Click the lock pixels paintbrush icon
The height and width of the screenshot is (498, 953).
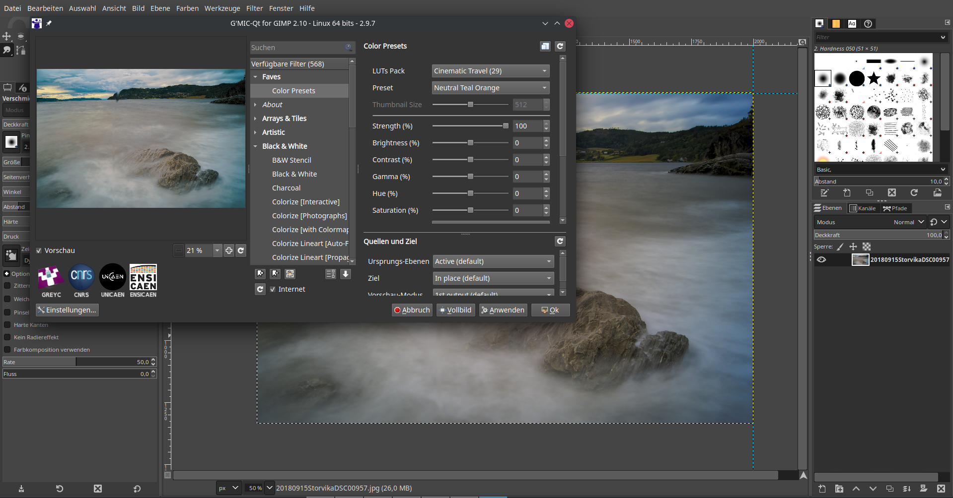tap(840, 247)
